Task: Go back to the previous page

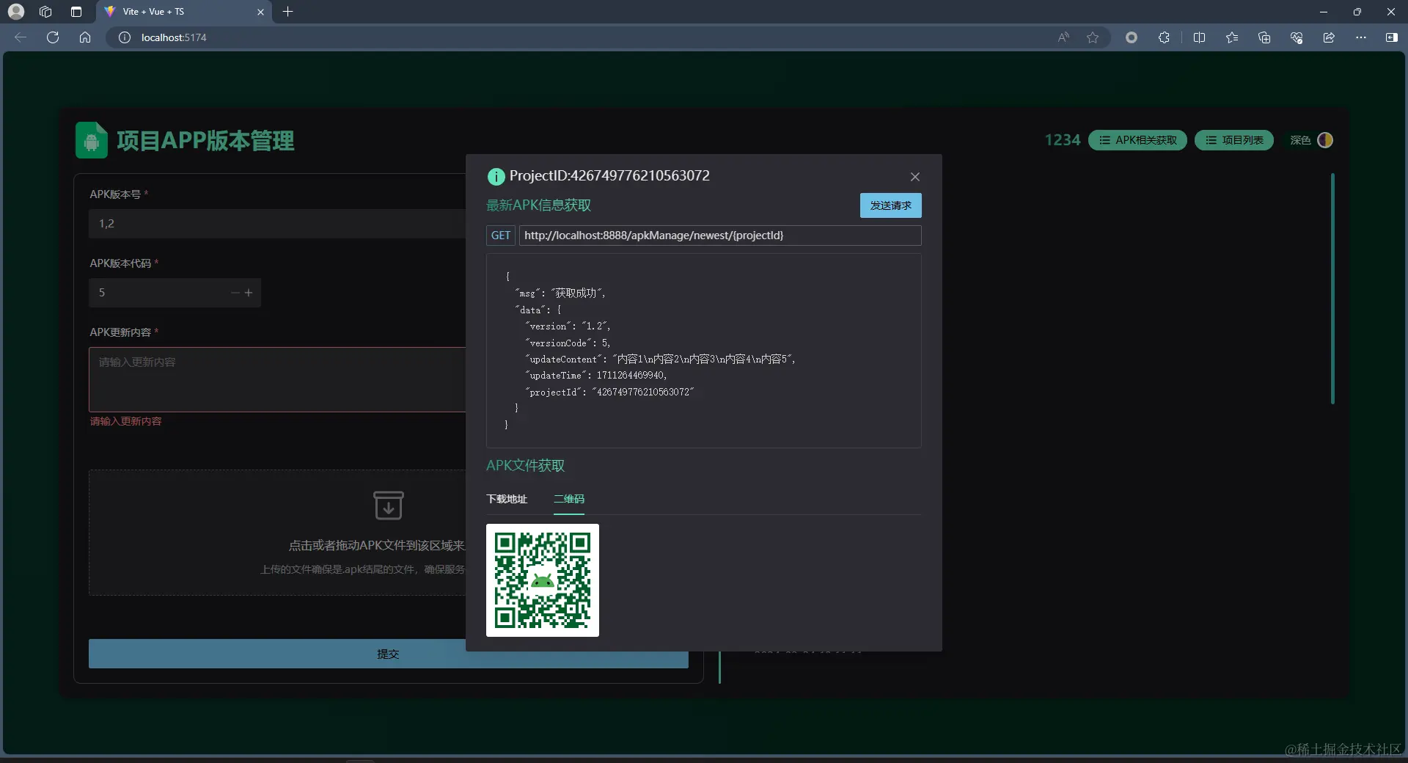Action: (x=21, y=37)
